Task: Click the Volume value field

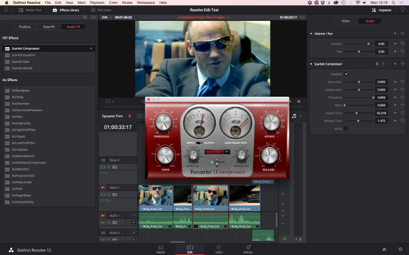Action: (381, 44)
